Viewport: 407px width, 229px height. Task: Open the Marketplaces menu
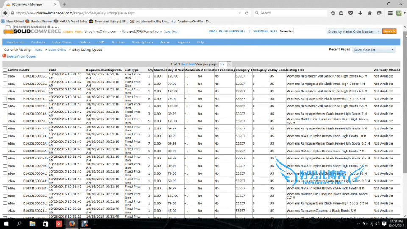pyautogui.click(x=142, y=42)
